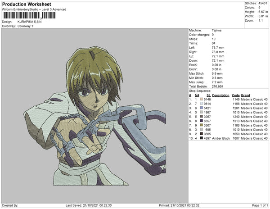Select the Max Stitch value '6.9 mm'
The image size is (270, 209).
point(217,73)
